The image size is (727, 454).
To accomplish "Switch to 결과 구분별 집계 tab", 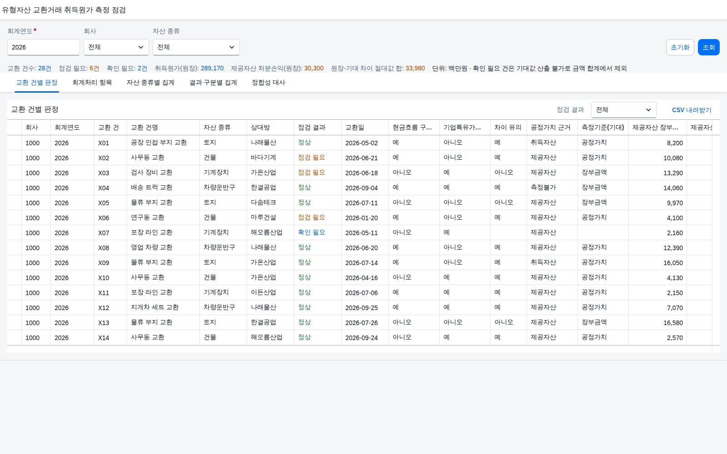I will coord(213,83).
